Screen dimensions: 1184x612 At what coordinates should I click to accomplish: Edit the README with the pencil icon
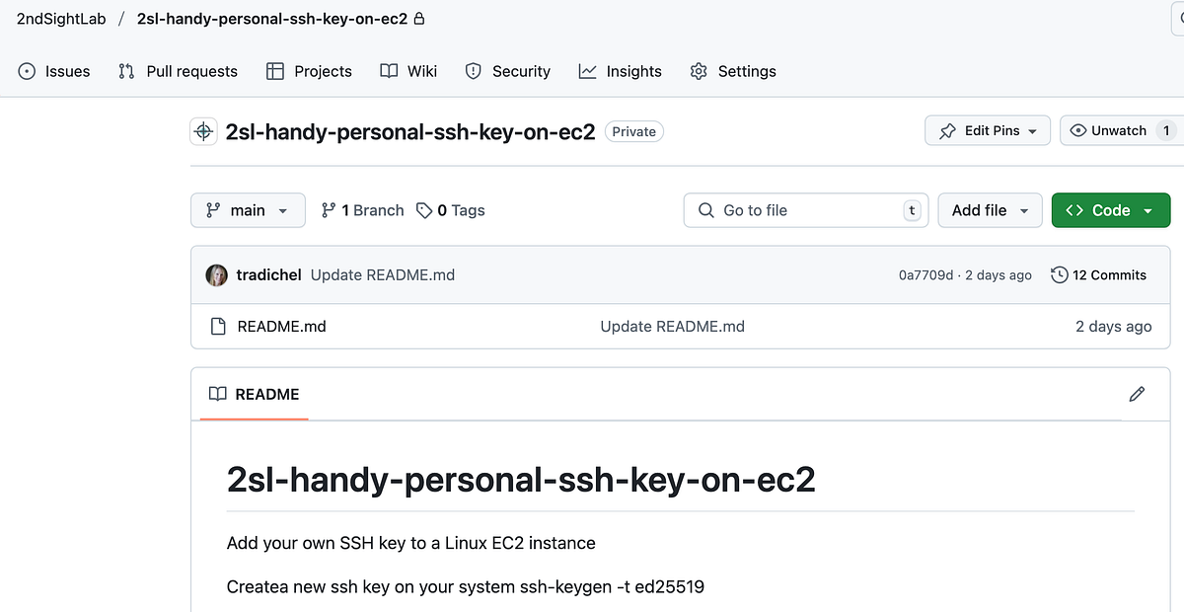pyautogui.click(x=1137, y=394)
